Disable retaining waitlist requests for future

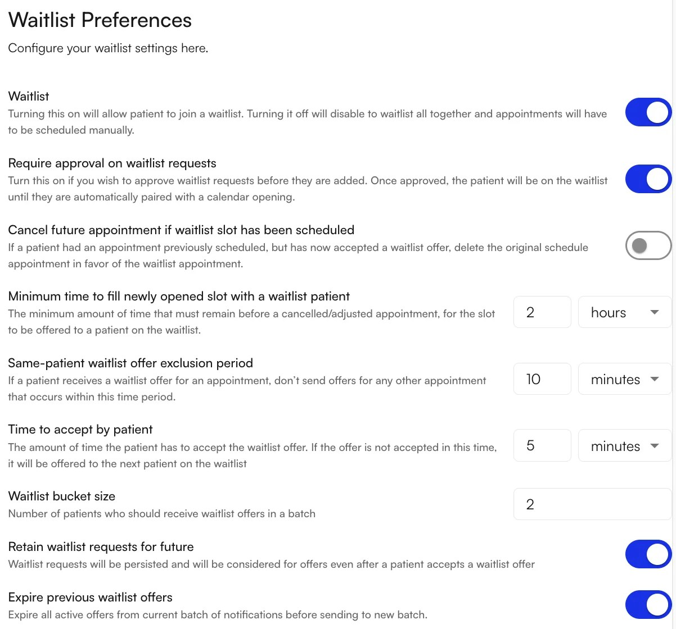[648, 554]
